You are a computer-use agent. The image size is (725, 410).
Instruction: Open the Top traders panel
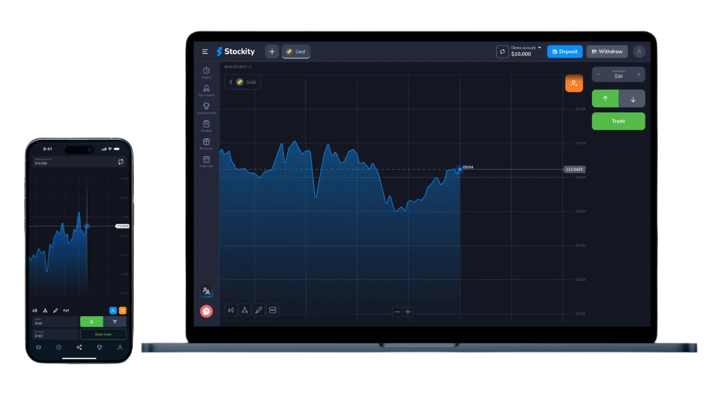(206, 89)
